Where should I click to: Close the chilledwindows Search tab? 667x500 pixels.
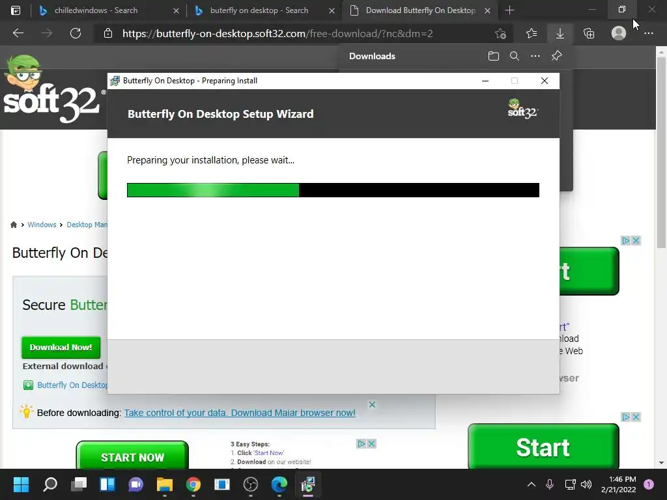tap(176, 10)
